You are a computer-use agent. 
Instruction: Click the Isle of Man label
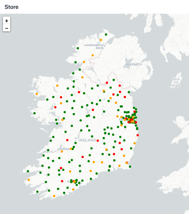tap(176, 82)
